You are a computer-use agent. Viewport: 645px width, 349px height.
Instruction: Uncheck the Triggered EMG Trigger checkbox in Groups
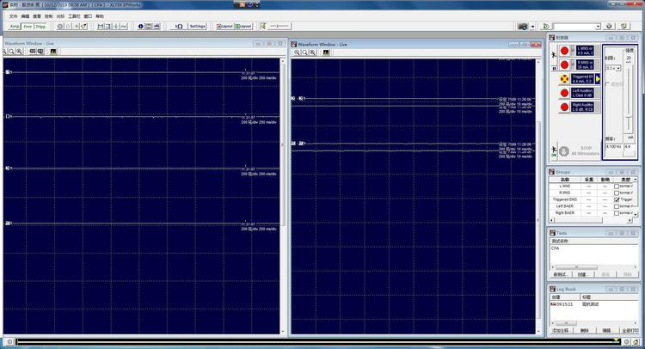point(617,199)
